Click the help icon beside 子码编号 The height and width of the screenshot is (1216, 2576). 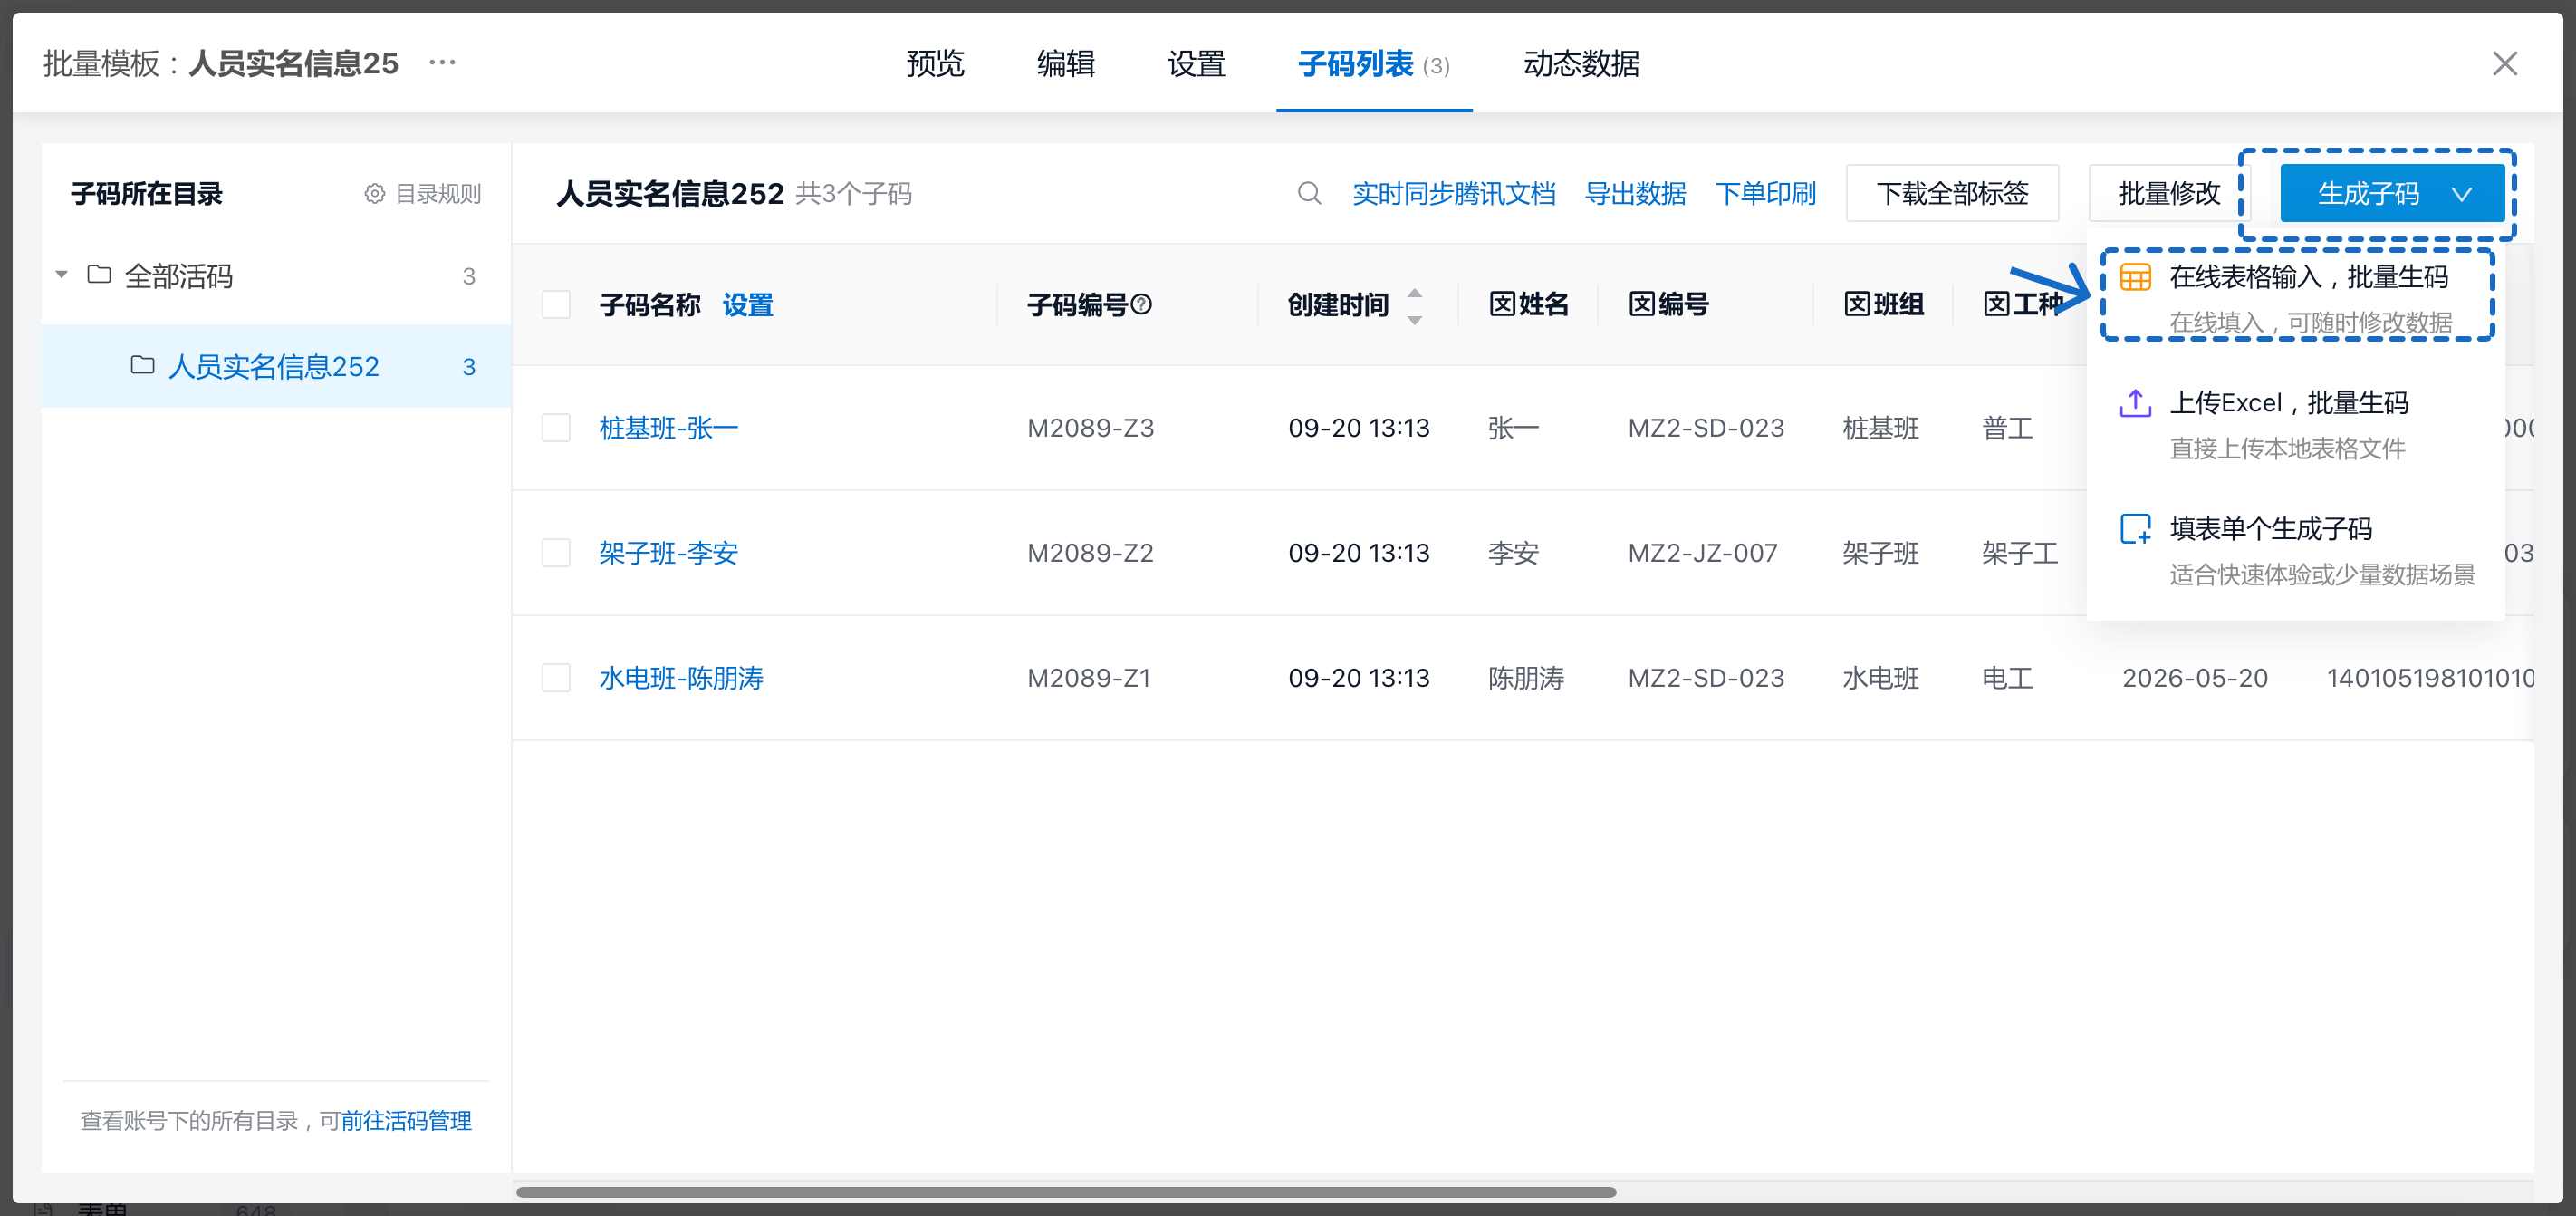[1141, 304]
